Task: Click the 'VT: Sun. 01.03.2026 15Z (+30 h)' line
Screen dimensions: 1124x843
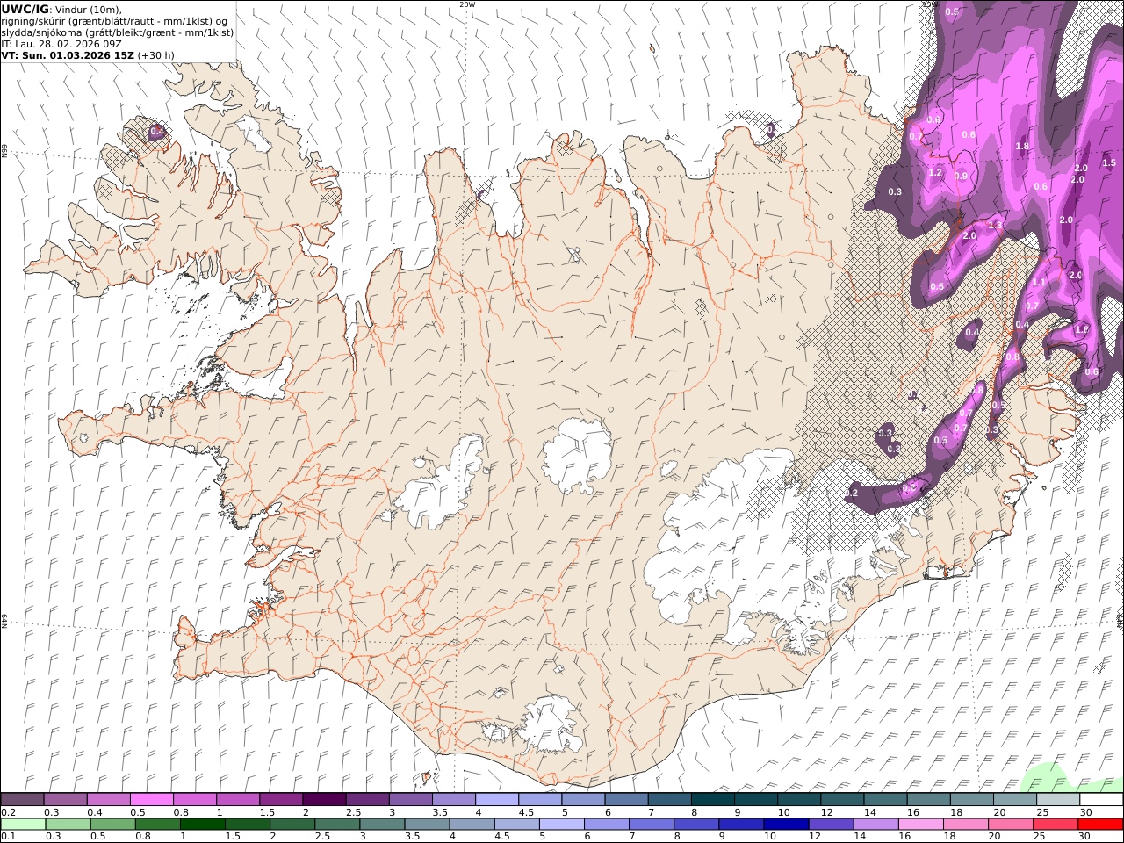Action: tap(87, 55)
